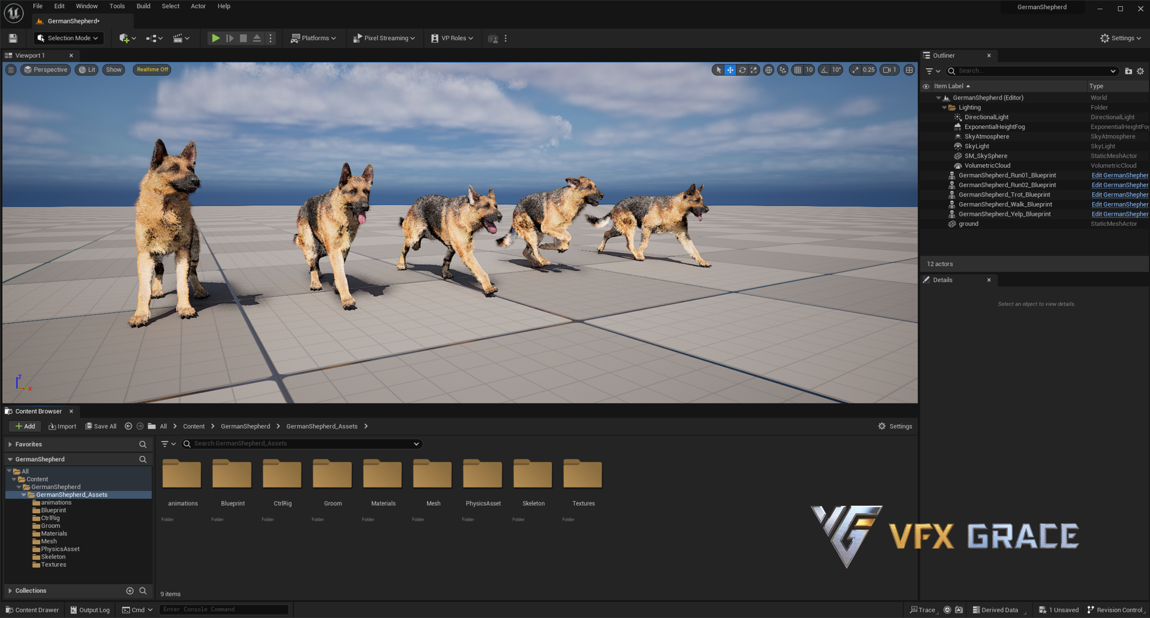The height and width of the screenshot is (618, 1150).
Task: Open the Perspective view mode menu
Action: point(46,70)
